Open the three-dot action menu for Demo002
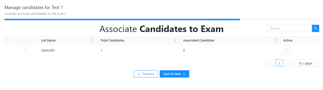 click(287, 50)
